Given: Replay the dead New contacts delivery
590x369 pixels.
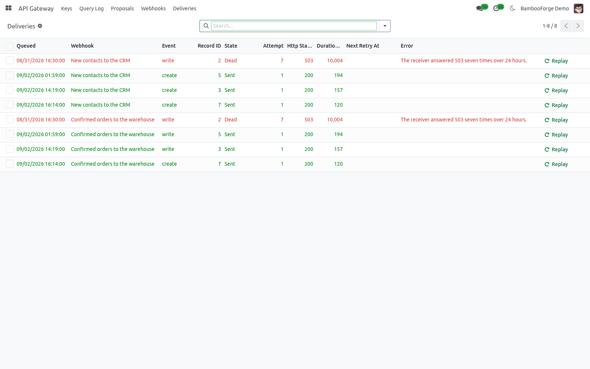Looking at the screenshot, I should (556, 61).
